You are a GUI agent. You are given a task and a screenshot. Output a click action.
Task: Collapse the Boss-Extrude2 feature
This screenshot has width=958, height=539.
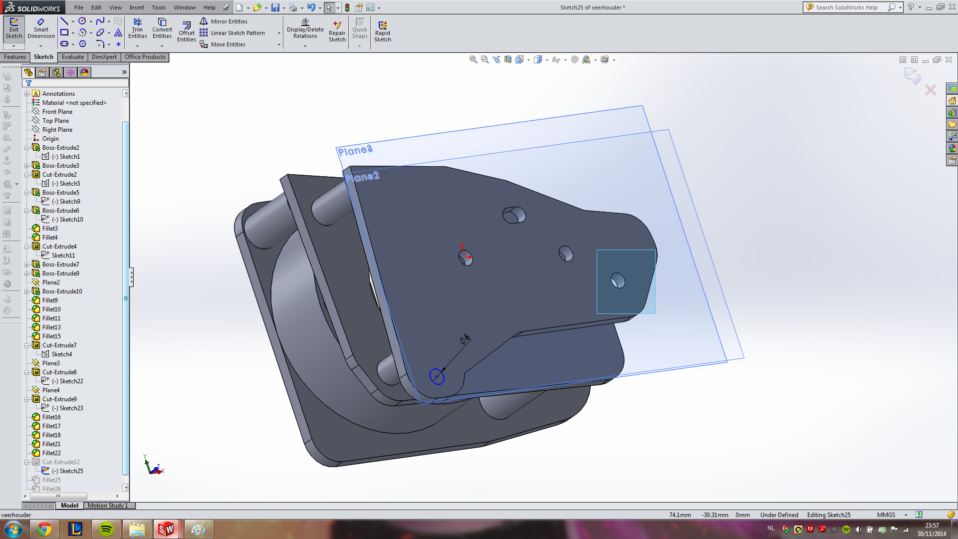[27, 148]
